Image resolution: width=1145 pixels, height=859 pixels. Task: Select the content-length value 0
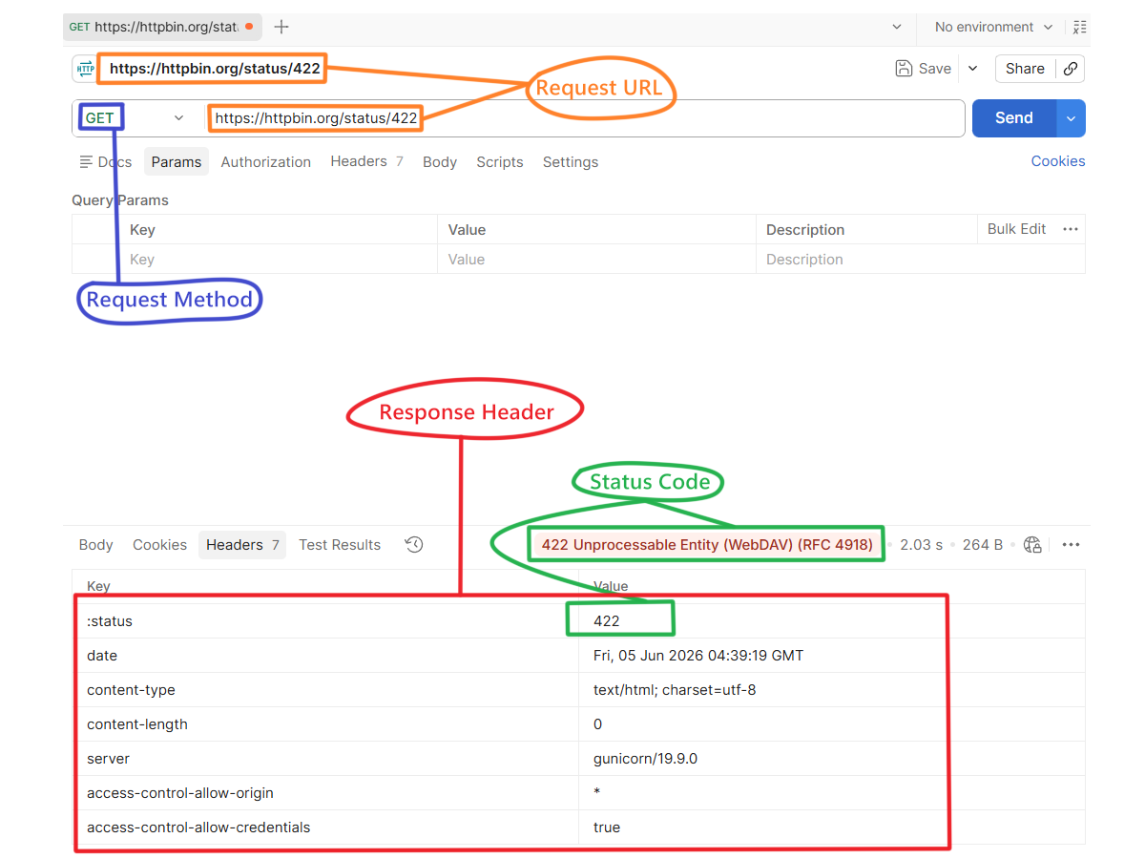598,724
